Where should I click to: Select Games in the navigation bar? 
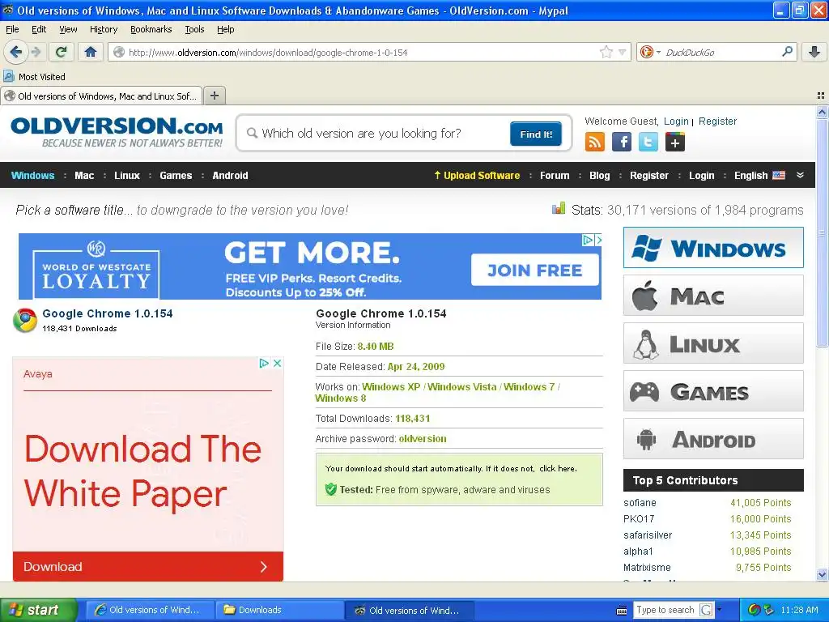176,175
